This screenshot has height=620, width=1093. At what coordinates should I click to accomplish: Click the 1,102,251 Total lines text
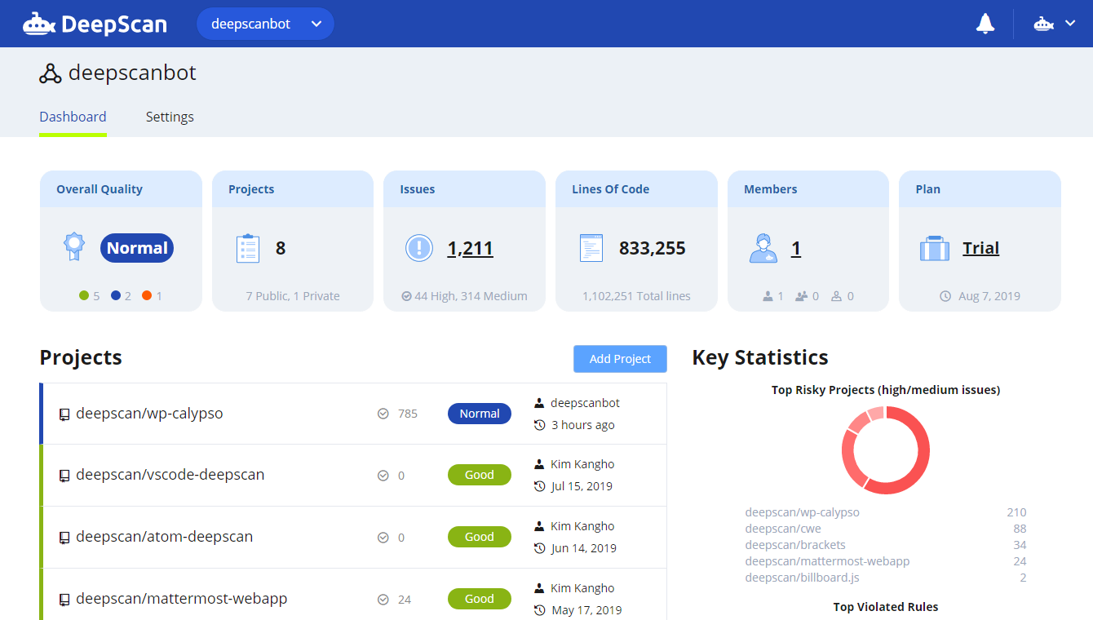click(636, 296)
